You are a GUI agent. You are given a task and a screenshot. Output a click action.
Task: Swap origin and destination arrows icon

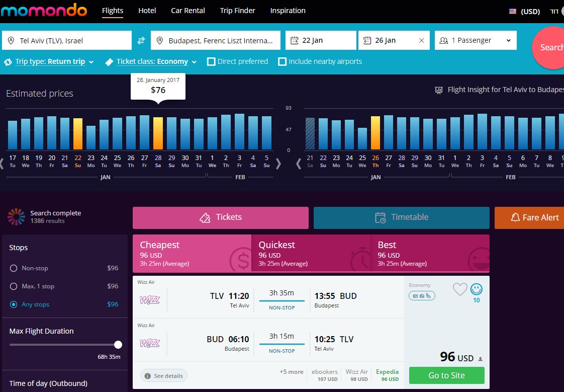(141, 40)
